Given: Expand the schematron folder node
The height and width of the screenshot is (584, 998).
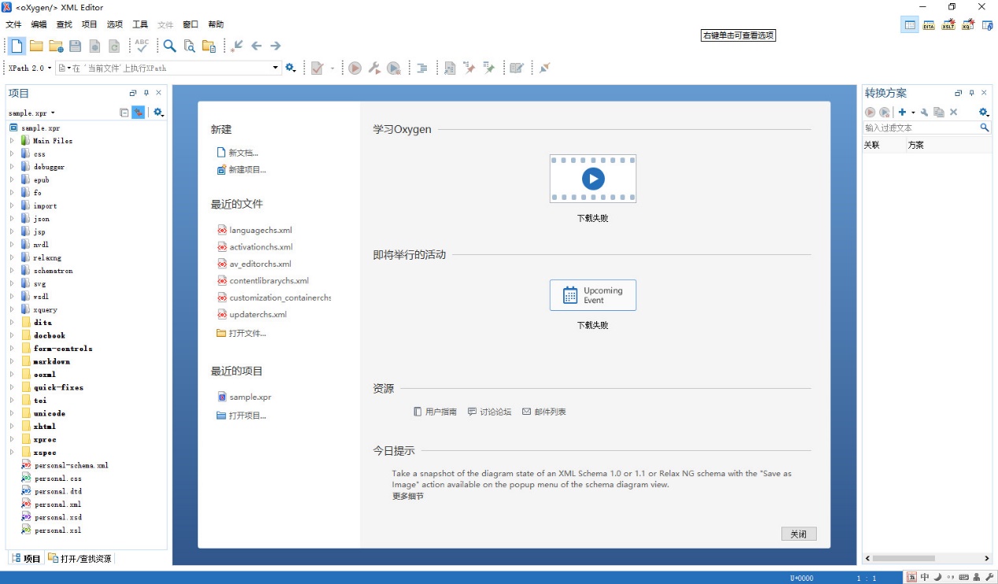Looking at the screenshot, I should (12, 271).
